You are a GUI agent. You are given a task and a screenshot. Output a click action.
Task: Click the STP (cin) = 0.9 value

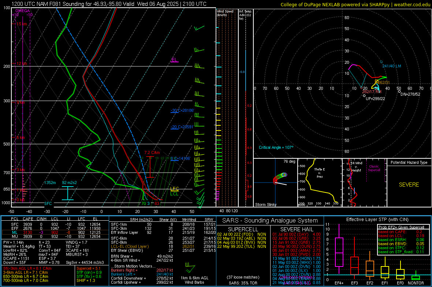point(89,273)
